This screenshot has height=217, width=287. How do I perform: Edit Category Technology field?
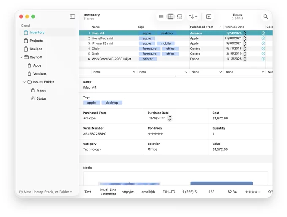92,149
